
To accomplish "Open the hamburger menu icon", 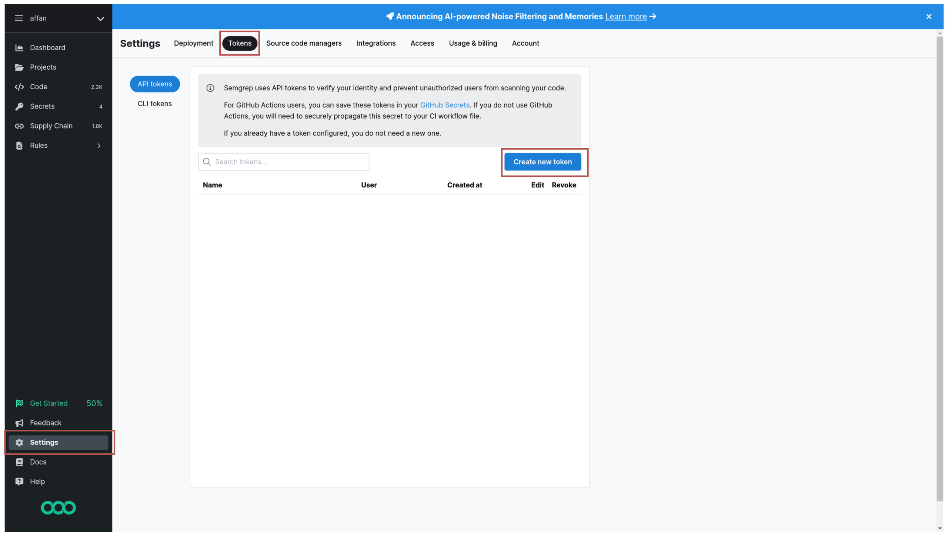I will tap(19, 18).
